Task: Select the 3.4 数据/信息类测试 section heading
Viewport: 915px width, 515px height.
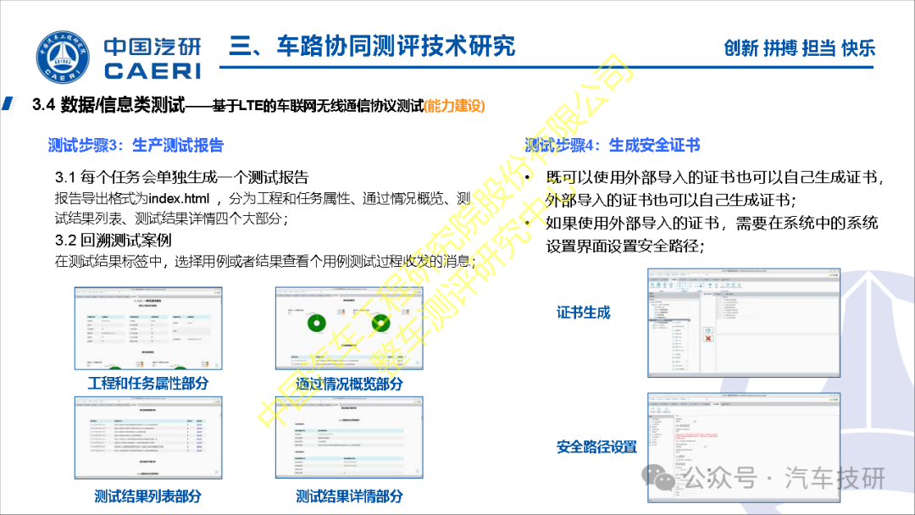Action: [x=108, y=105]
